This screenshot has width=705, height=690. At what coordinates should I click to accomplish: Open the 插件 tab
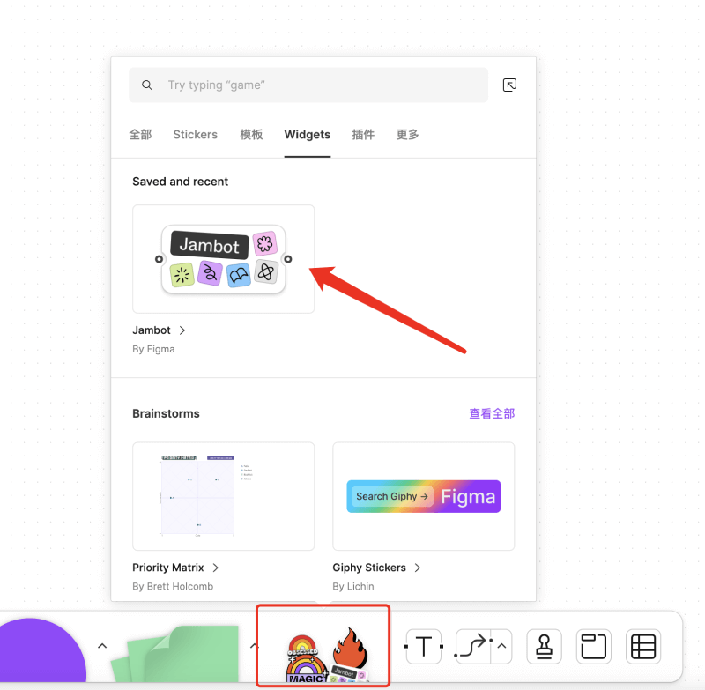point(363,135)
